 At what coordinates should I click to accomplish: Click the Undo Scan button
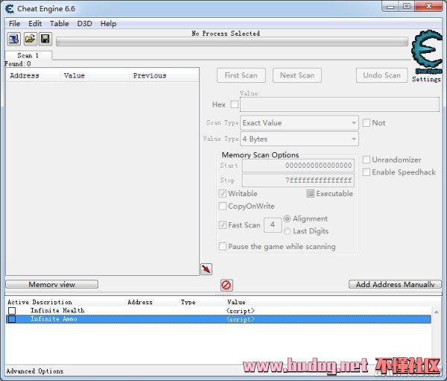pos(381,75)
